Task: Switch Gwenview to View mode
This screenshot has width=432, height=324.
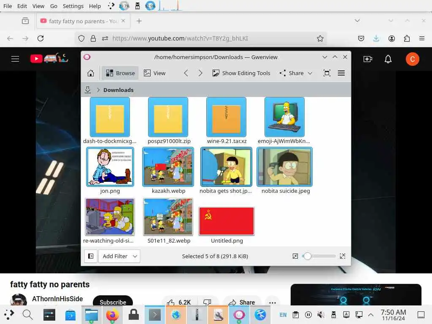Action: coord(154,73)
